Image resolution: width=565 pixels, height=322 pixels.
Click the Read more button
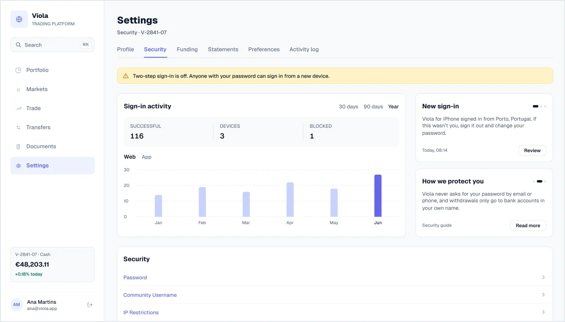[x=528, y=226]
